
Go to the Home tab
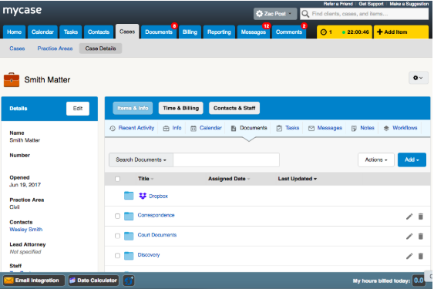[14, 32]
